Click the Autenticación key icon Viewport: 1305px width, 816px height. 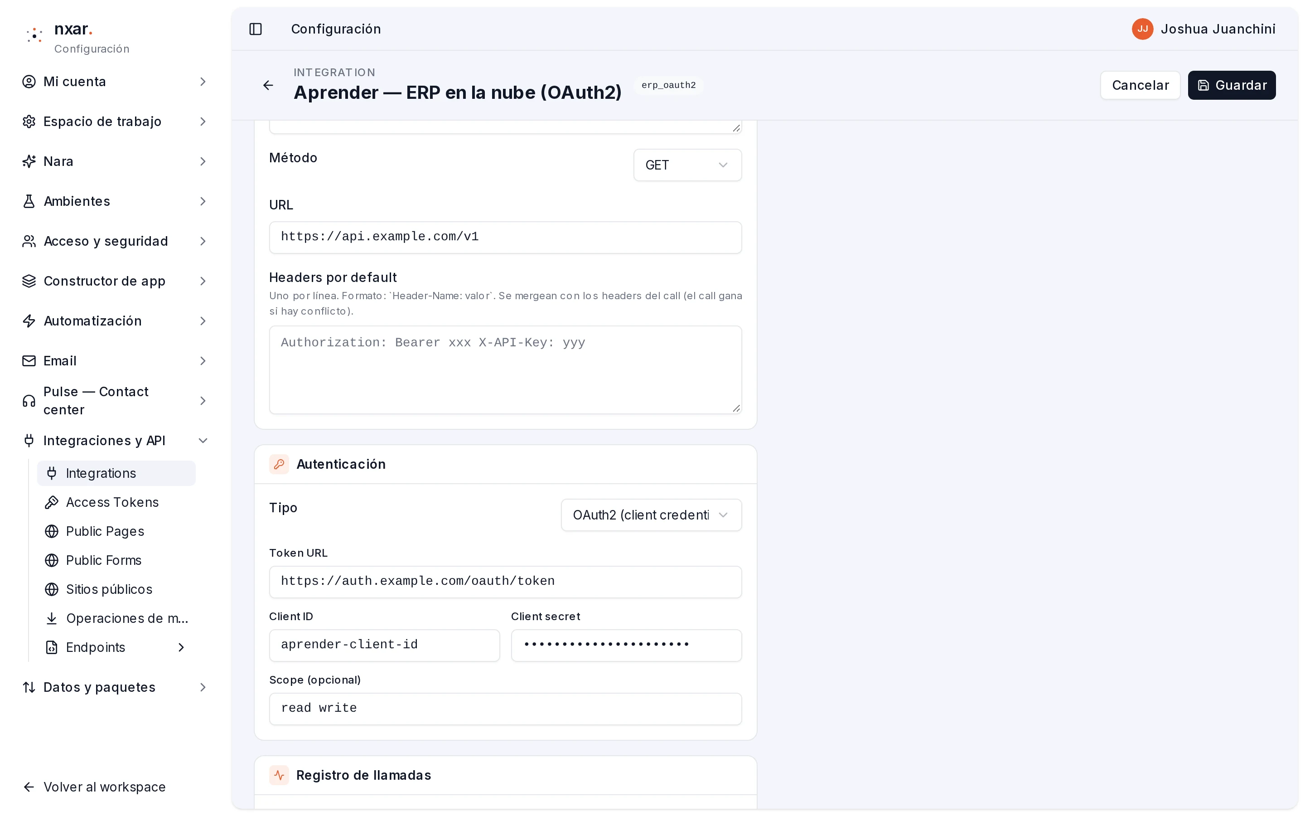click(279, 464)
